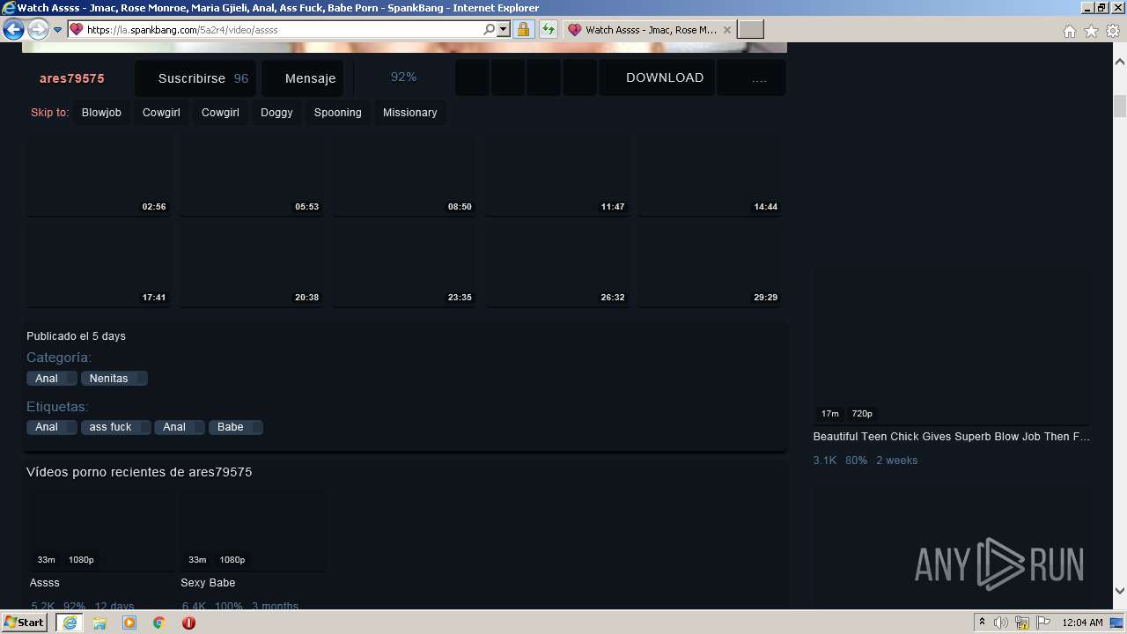This screenshot has width=1127, height=634.
Task: Click the Mensaje button
Action: click(303, 78)
